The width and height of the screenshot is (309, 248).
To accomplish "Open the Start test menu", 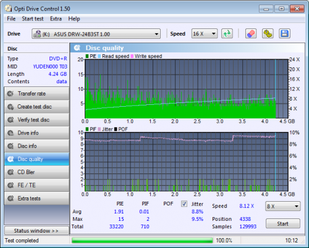I will 33,19.
